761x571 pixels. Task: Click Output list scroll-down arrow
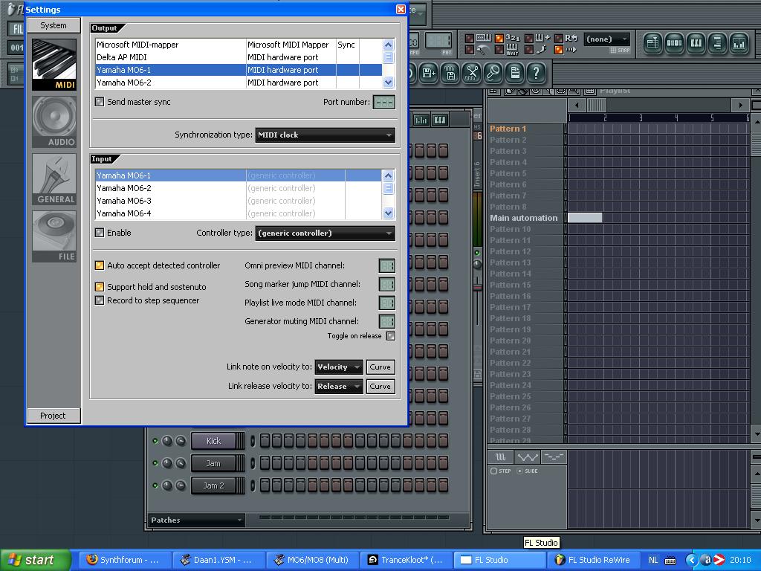click(388, 83)
